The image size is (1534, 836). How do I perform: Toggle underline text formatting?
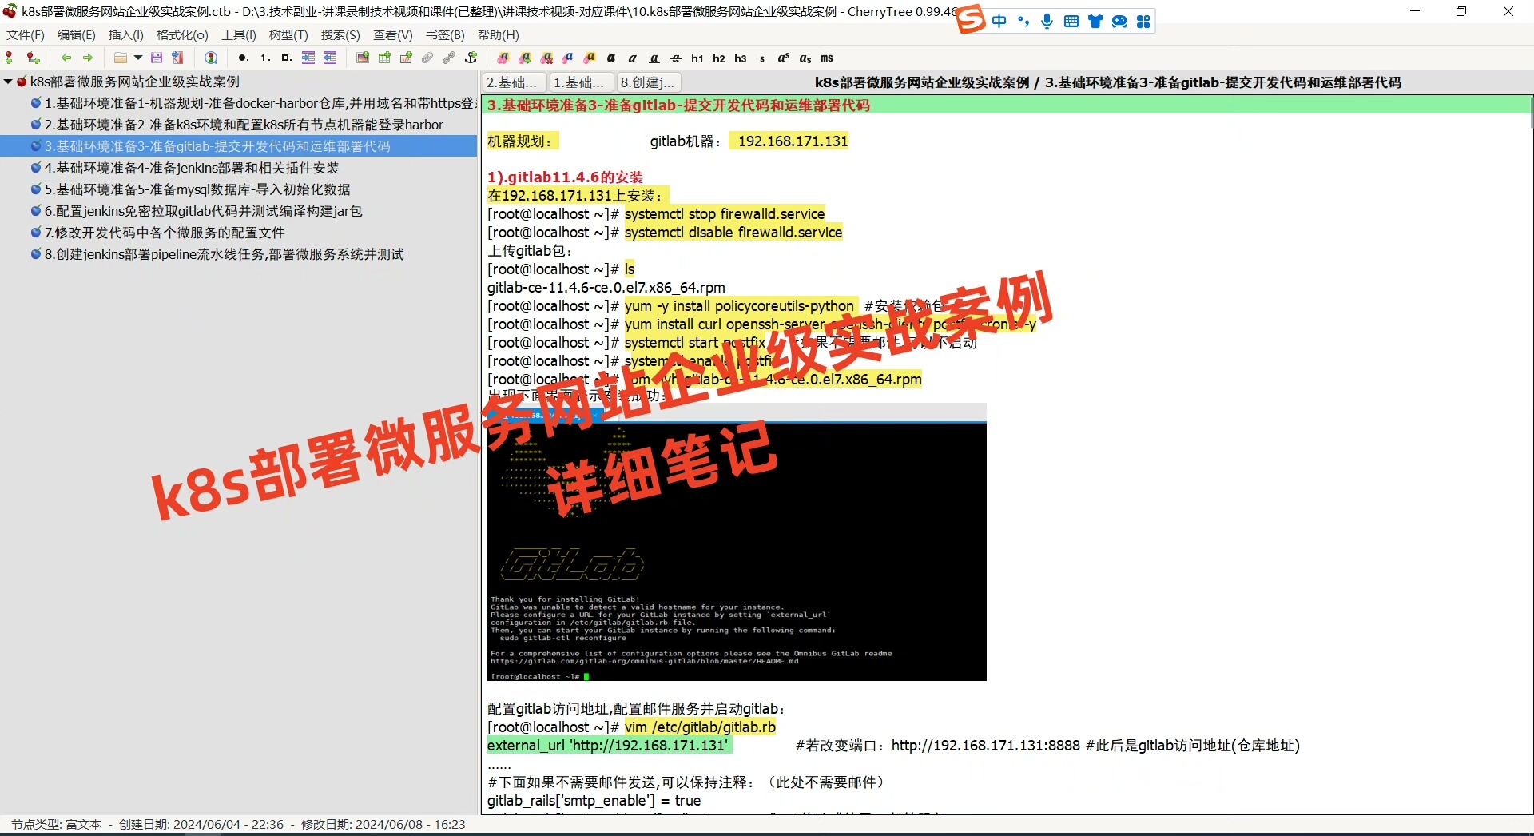(654, 58)
